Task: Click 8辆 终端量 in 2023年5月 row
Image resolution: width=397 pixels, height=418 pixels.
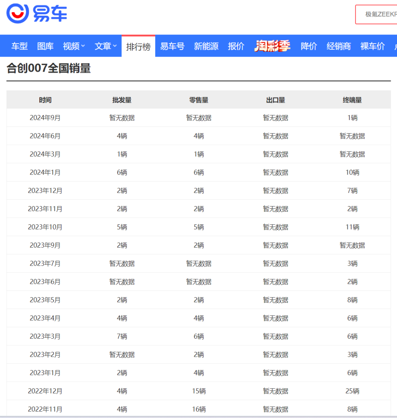Action: coord(353,300)
